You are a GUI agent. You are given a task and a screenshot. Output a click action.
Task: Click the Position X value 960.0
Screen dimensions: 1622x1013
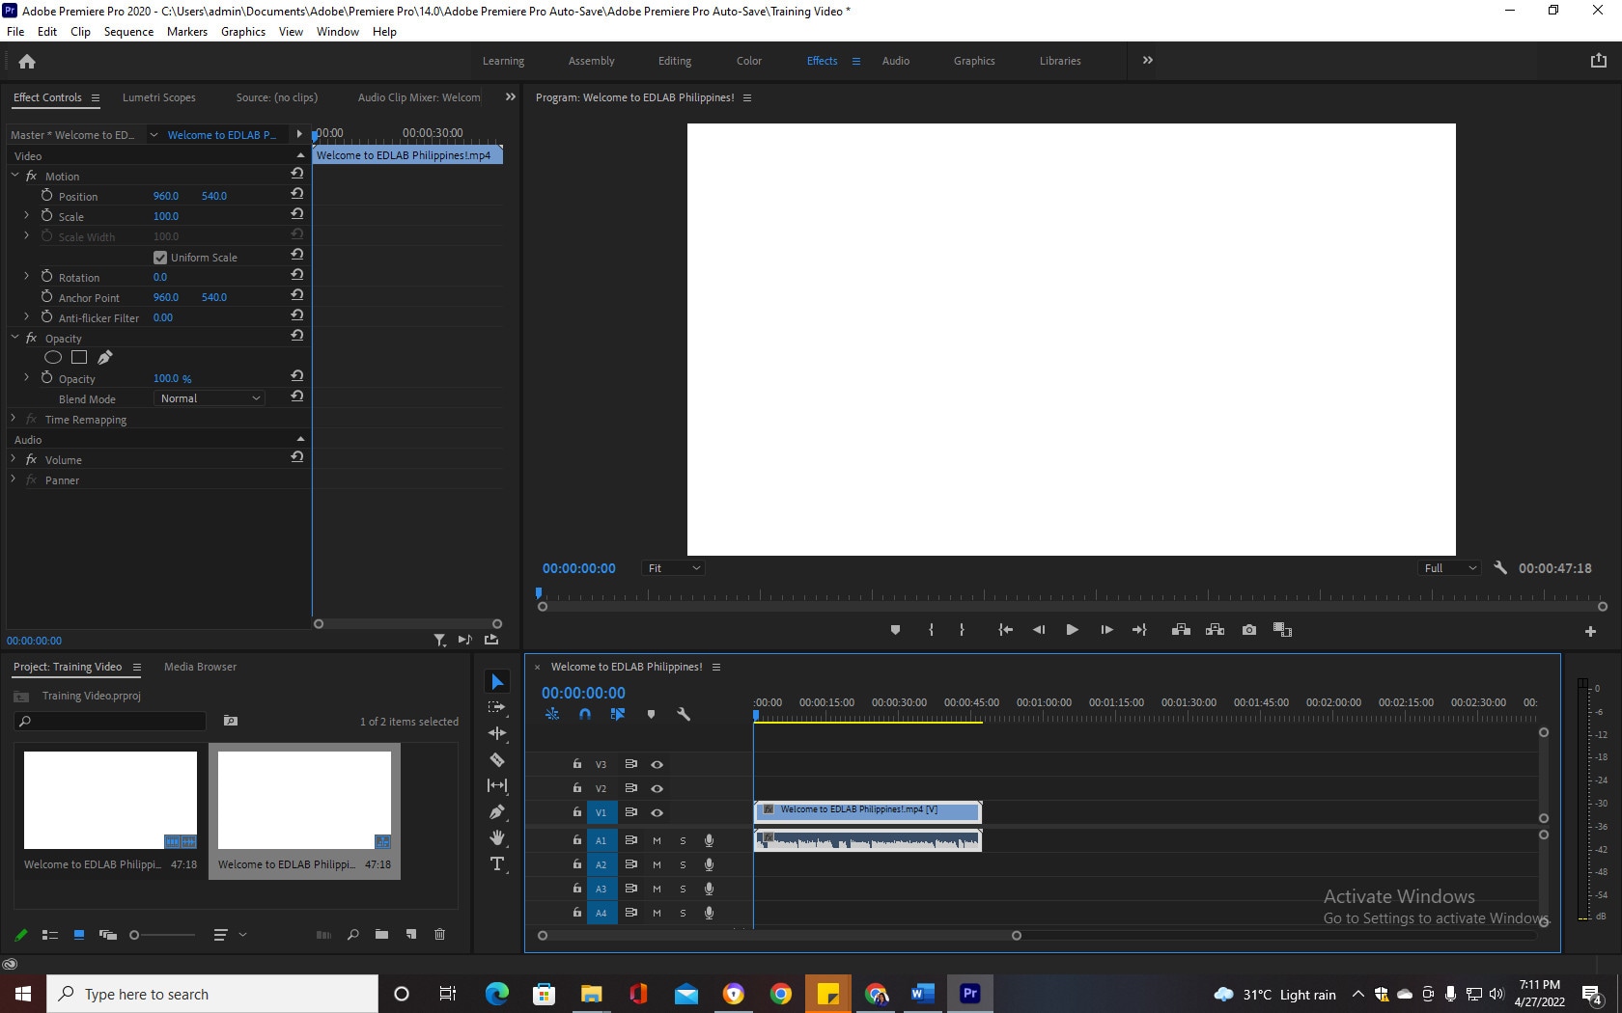click(x=165, y=196)
